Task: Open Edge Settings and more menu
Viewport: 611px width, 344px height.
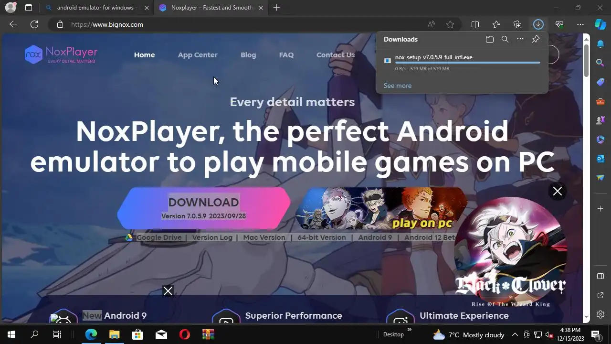Action: [x=580, y=24]
